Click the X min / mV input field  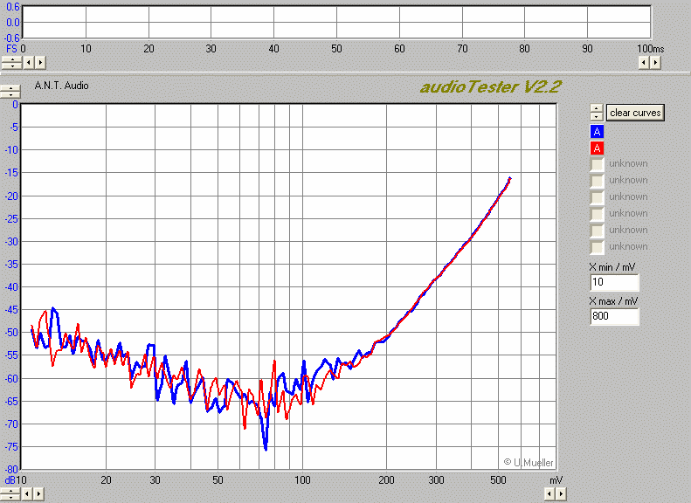click(614, 283)
